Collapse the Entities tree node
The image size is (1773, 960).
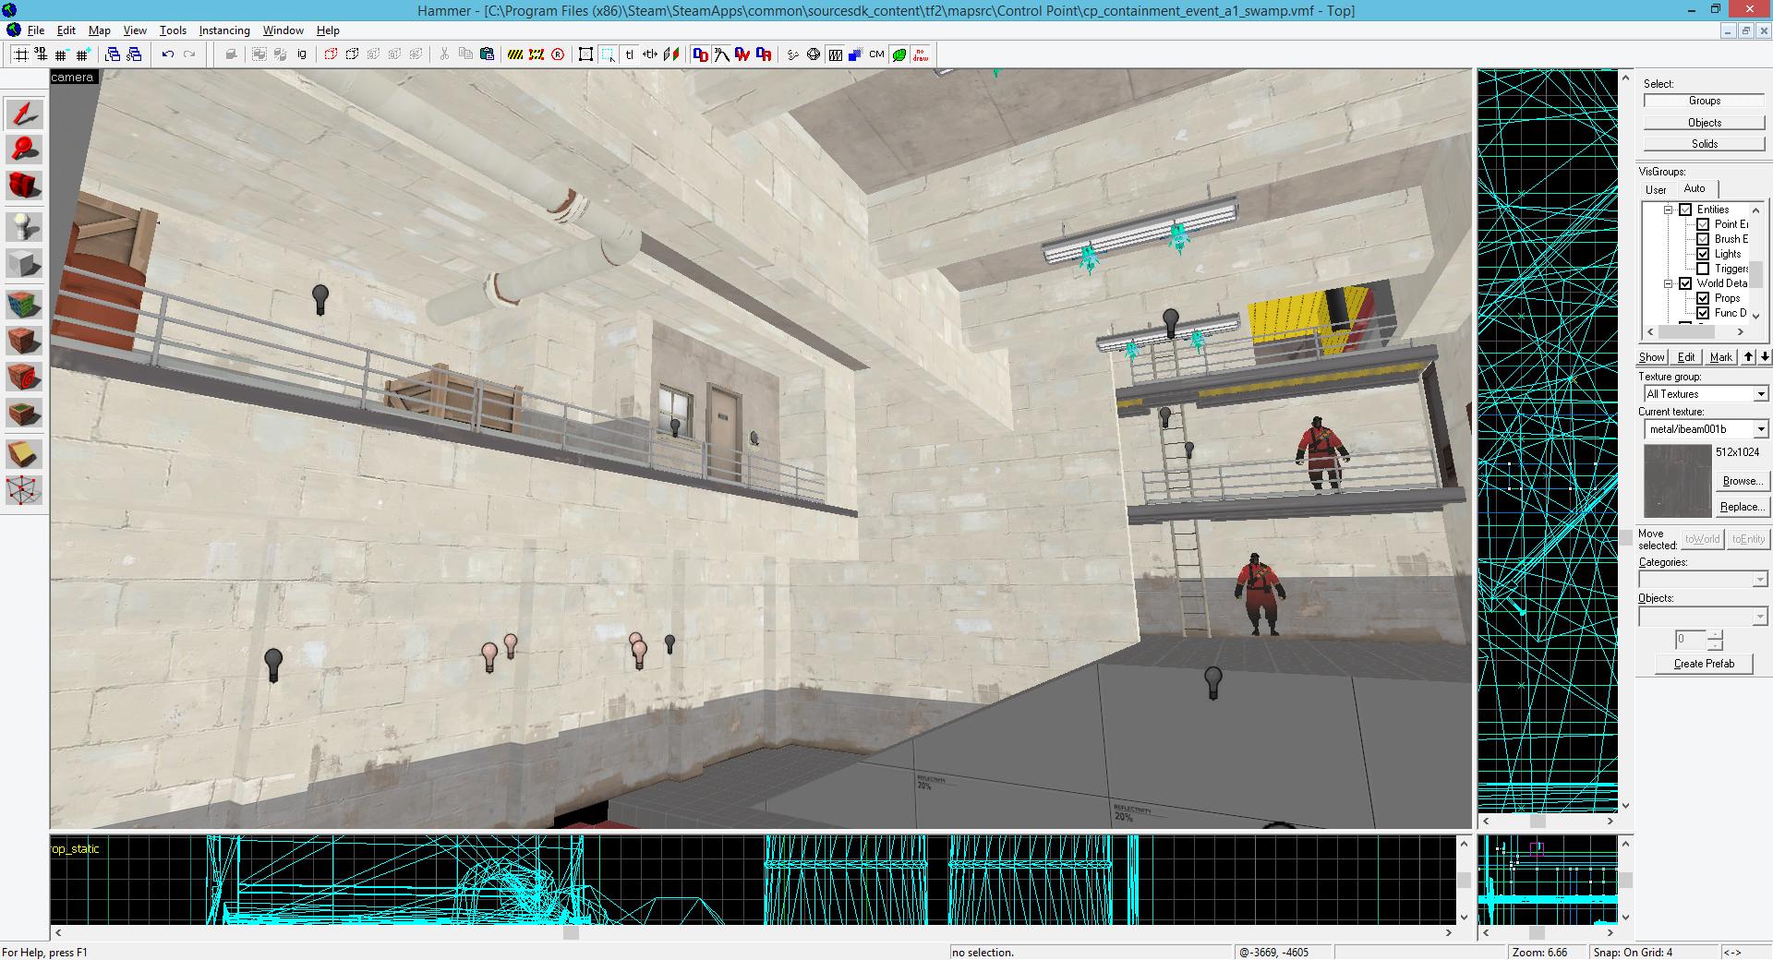1669,210
